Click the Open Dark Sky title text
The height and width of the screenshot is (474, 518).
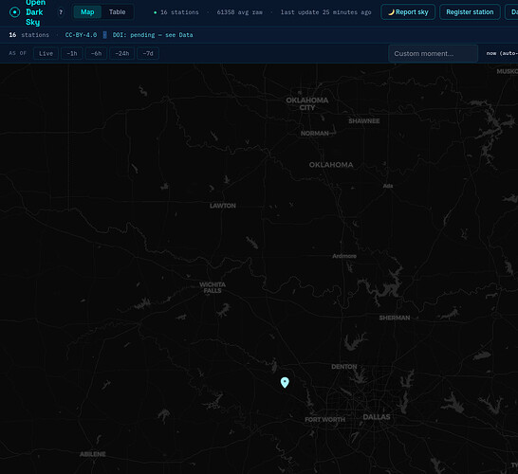coord(36,12)
